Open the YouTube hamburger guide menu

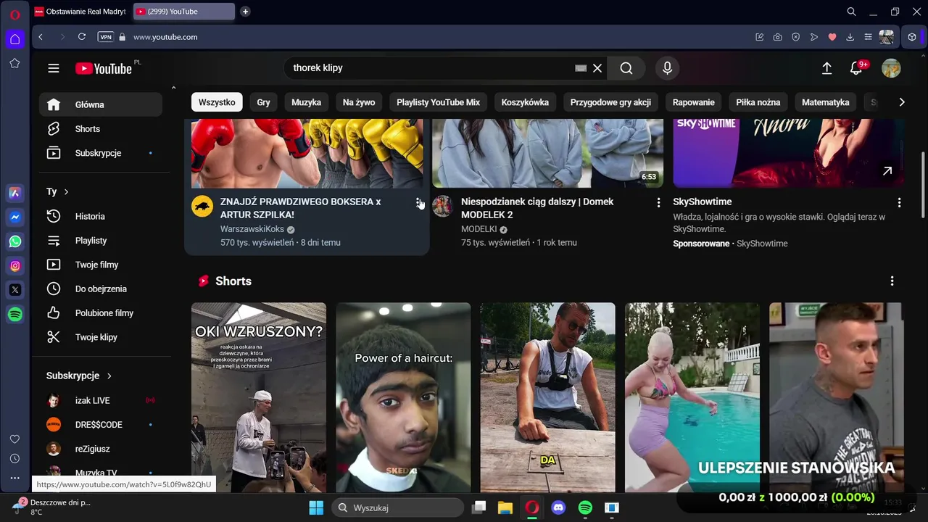(x=54, y=68)
